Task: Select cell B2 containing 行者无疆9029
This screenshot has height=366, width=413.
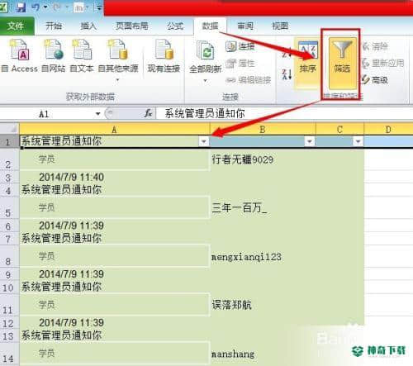Action: [263, 159]
